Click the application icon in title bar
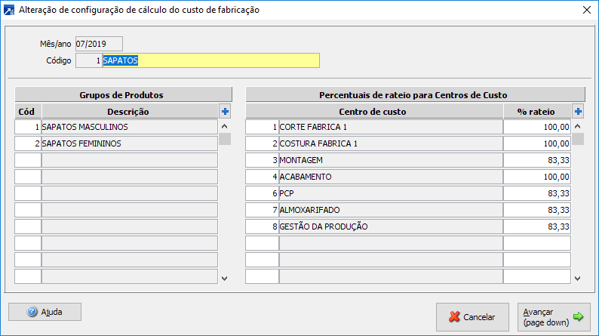Image resolution: width=599 pixels, height=336 pixels. tap(9, 10)
